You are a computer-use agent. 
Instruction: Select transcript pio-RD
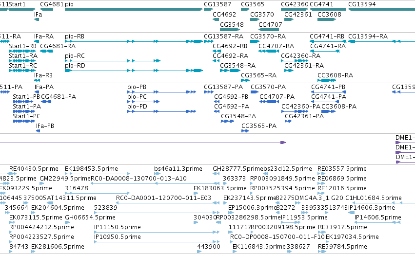134,71
